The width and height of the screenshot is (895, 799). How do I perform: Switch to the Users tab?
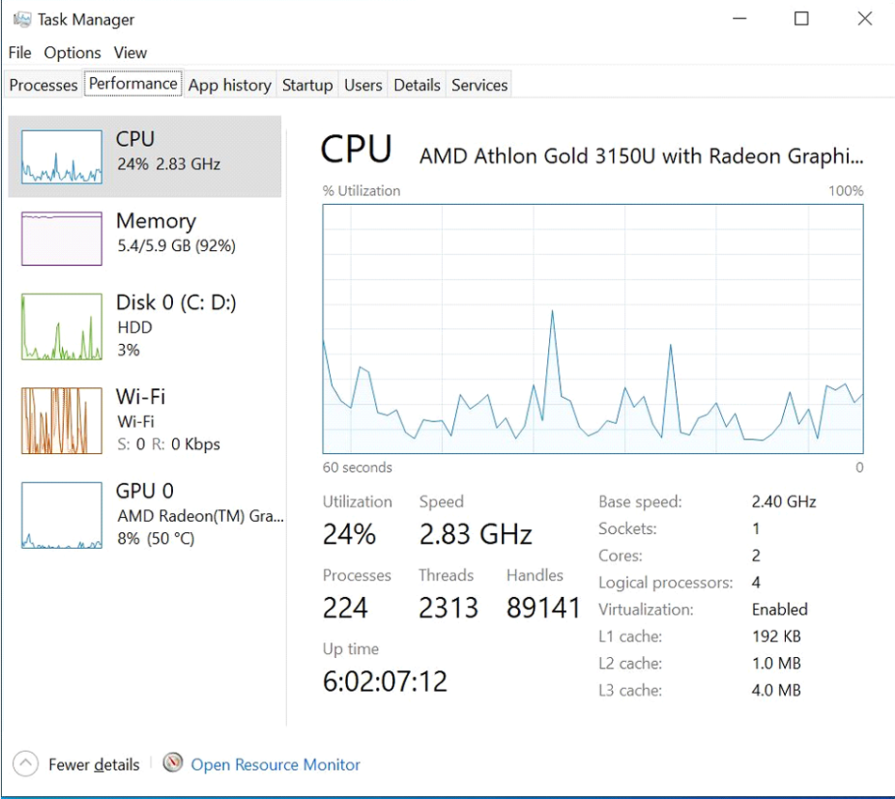[x=363, y=85]
